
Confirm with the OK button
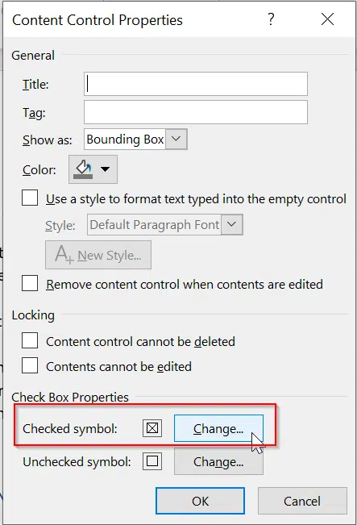(x=200, y=501)
